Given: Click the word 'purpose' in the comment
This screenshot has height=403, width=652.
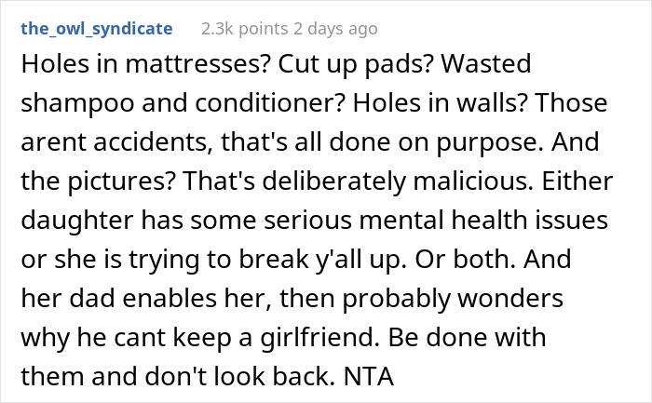Looking at the screenshot, I should [x=493, y=145].
